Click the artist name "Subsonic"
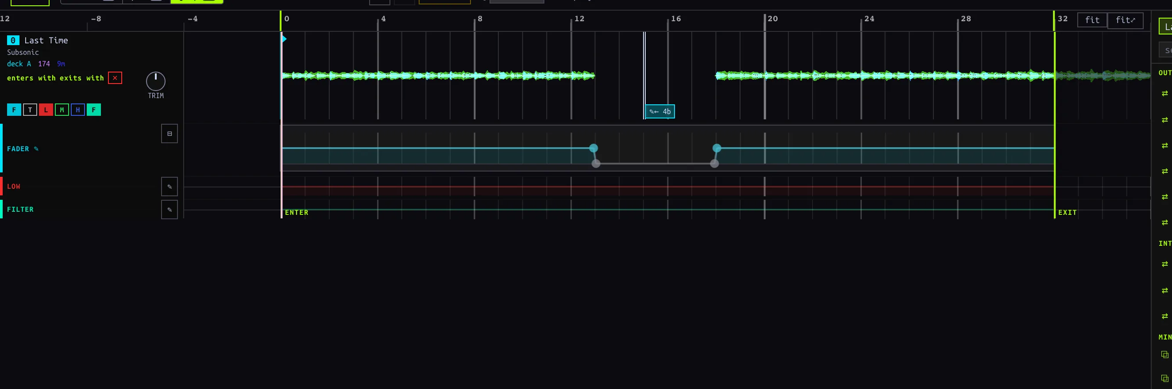1172x389 pixels. pos(23,52)
